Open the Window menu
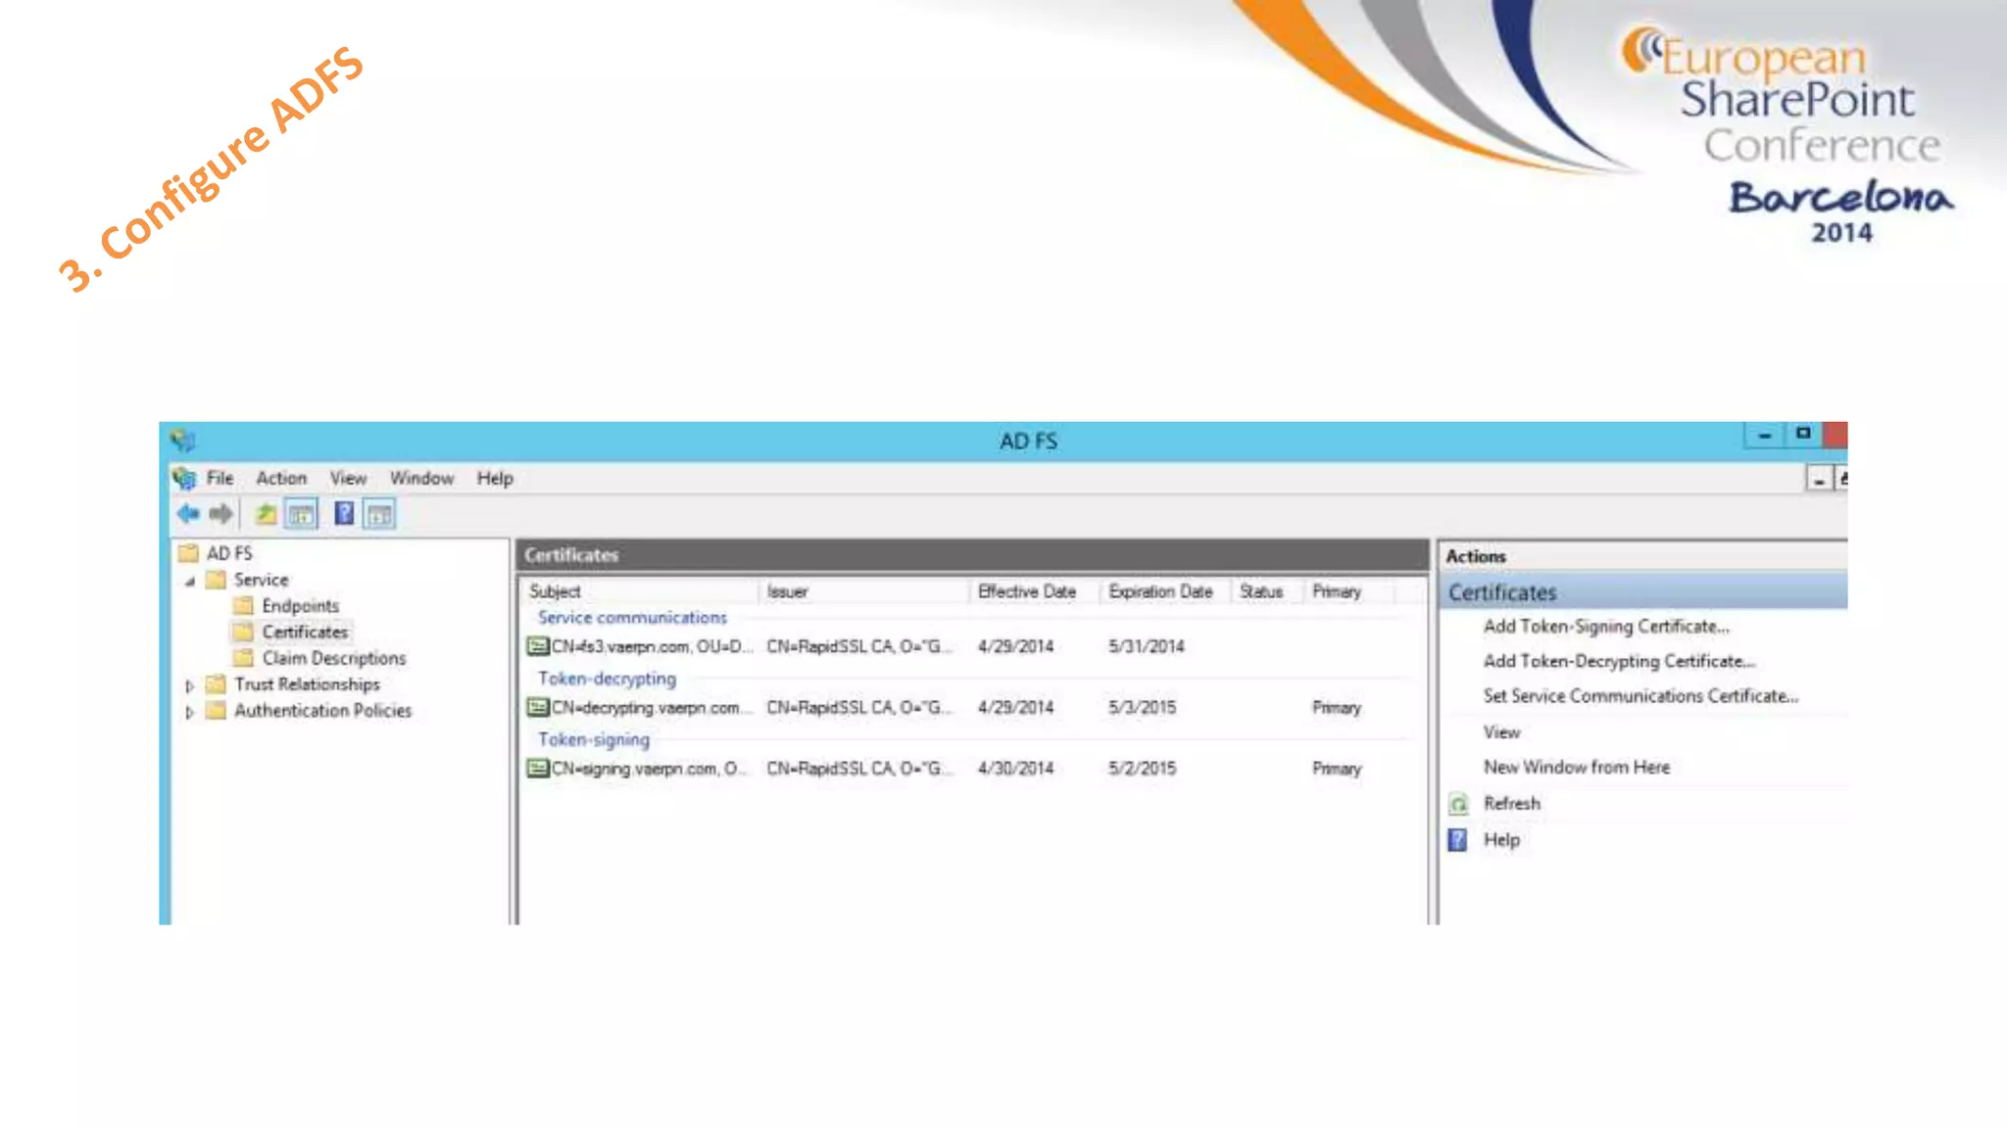 tap(421, 478)
